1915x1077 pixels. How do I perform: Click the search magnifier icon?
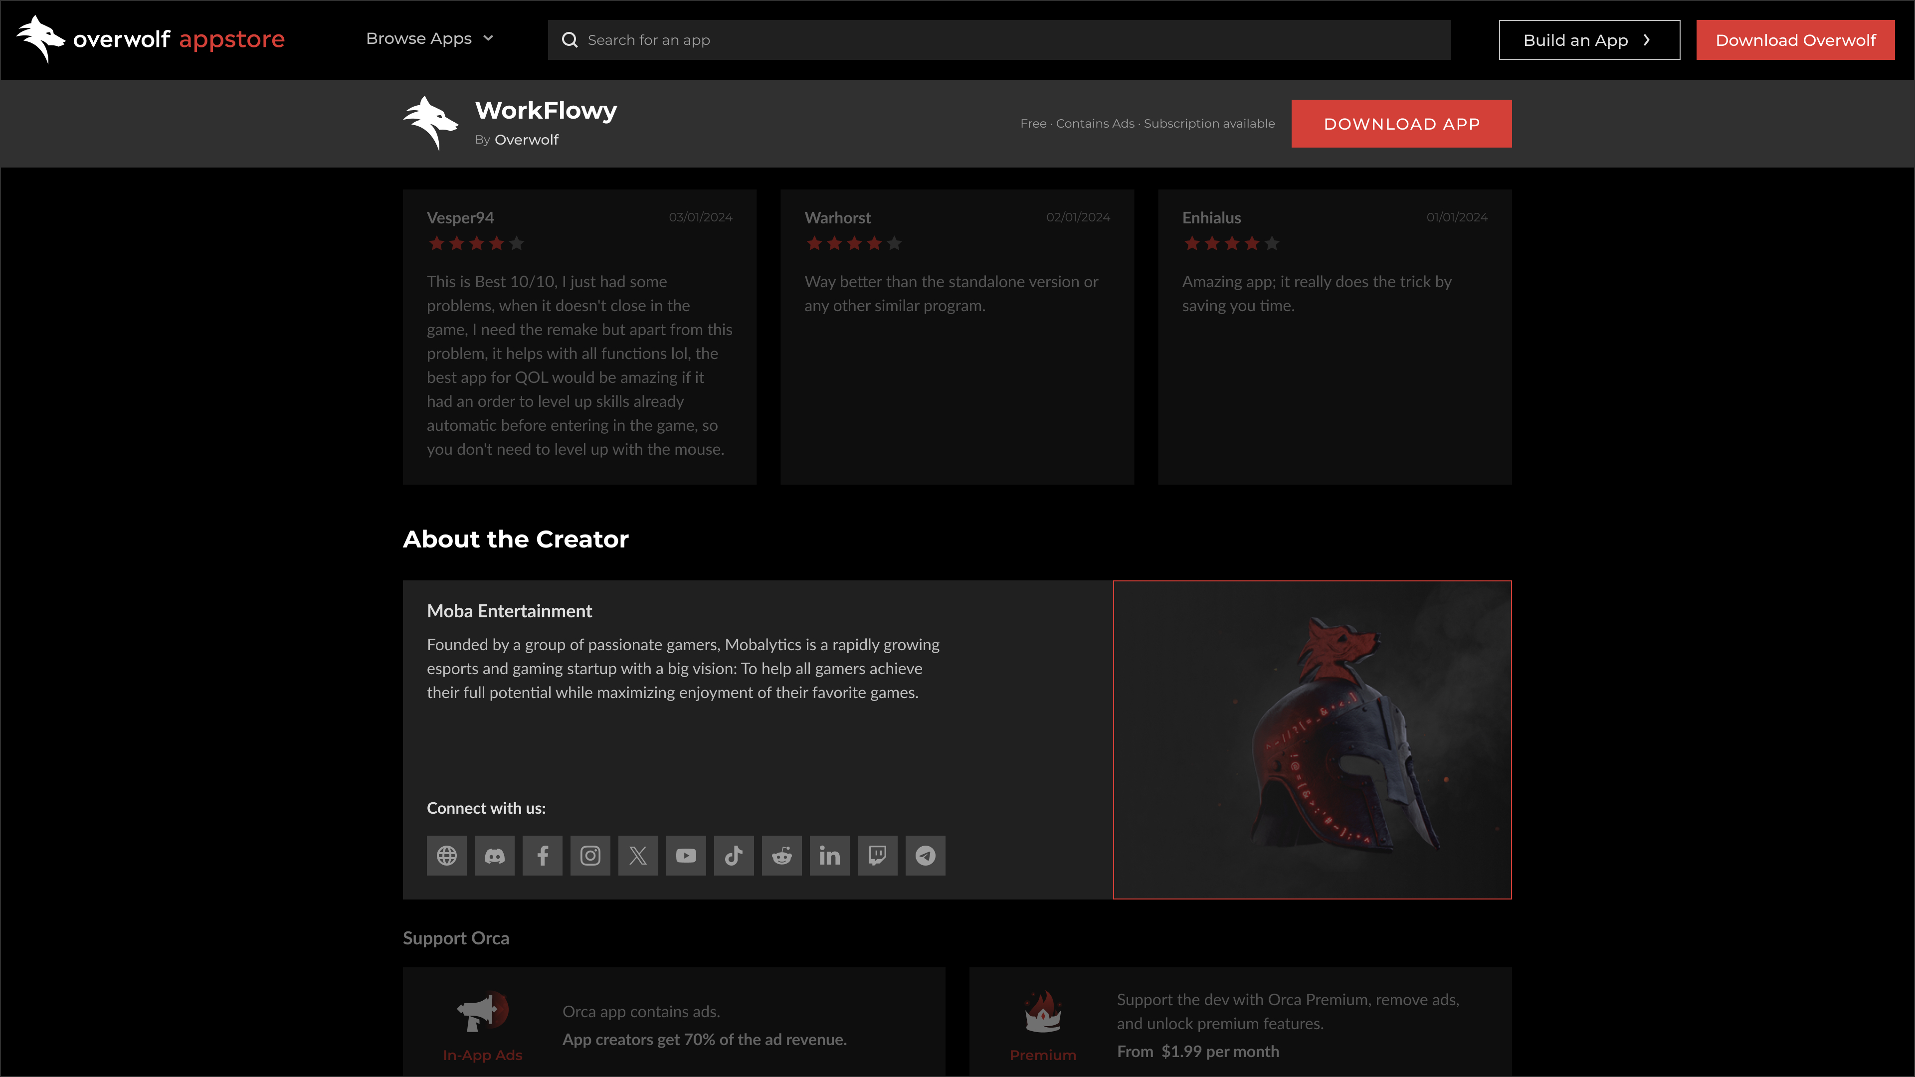(x=570, y=40)
